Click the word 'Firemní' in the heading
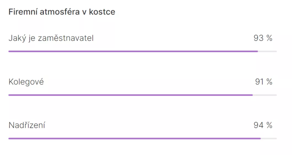 coord(23,12)
